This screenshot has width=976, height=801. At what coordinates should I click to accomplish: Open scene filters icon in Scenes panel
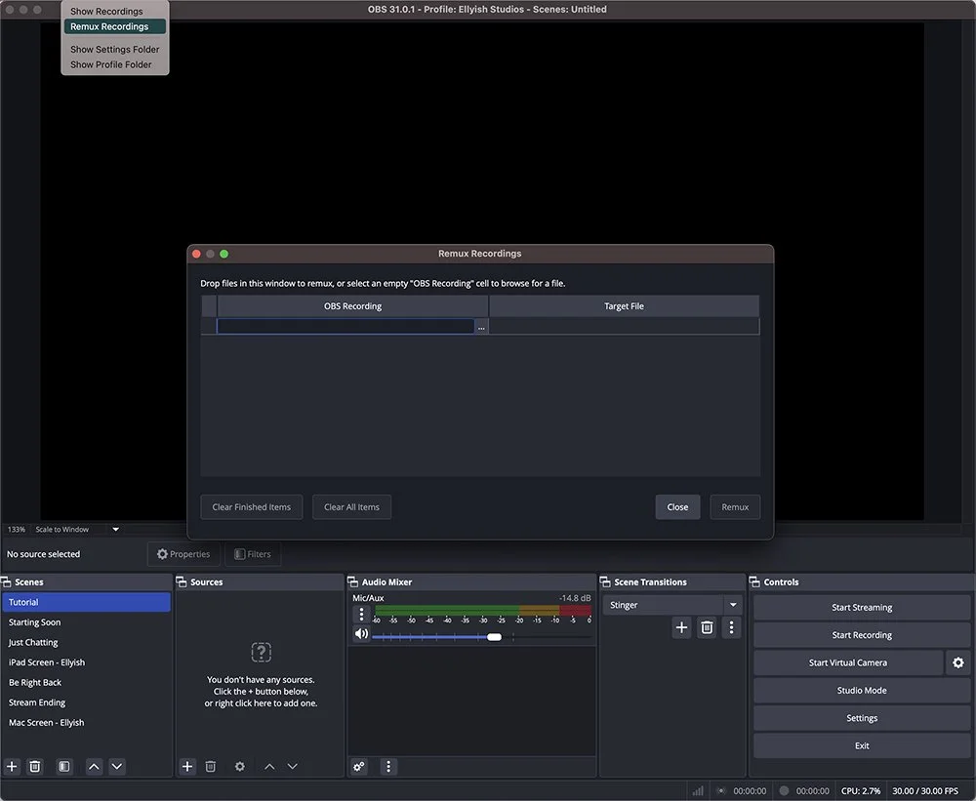[64, 766]
